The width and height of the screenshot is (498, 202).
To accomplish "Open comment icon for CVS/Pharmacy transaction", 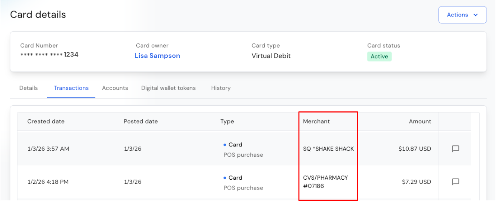I will [x=455, y=181].
